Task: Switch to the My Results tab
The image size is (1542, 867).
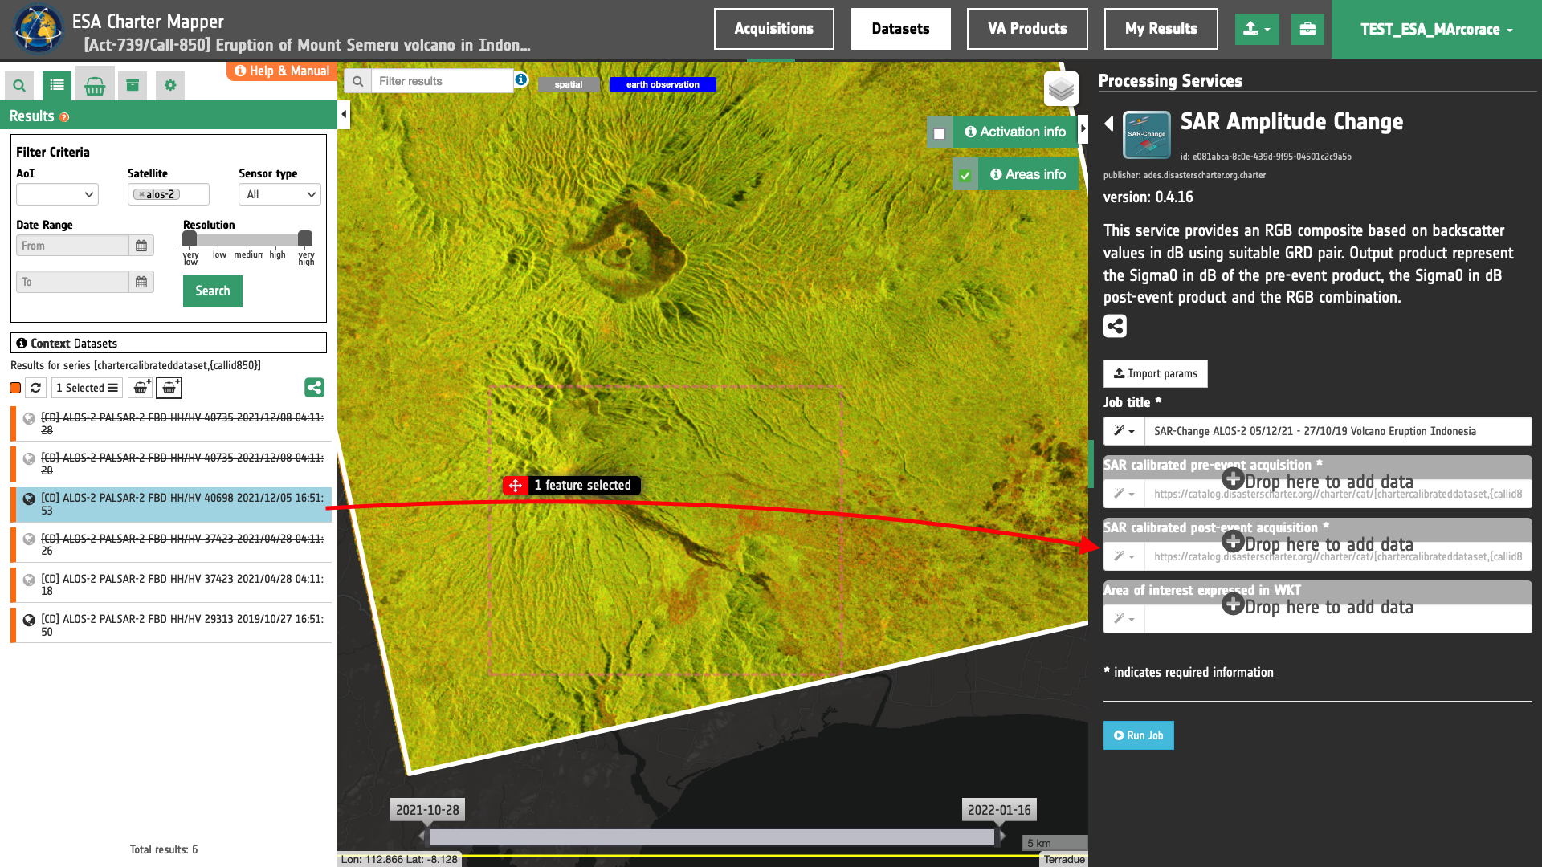Action: click(1161, 29)
